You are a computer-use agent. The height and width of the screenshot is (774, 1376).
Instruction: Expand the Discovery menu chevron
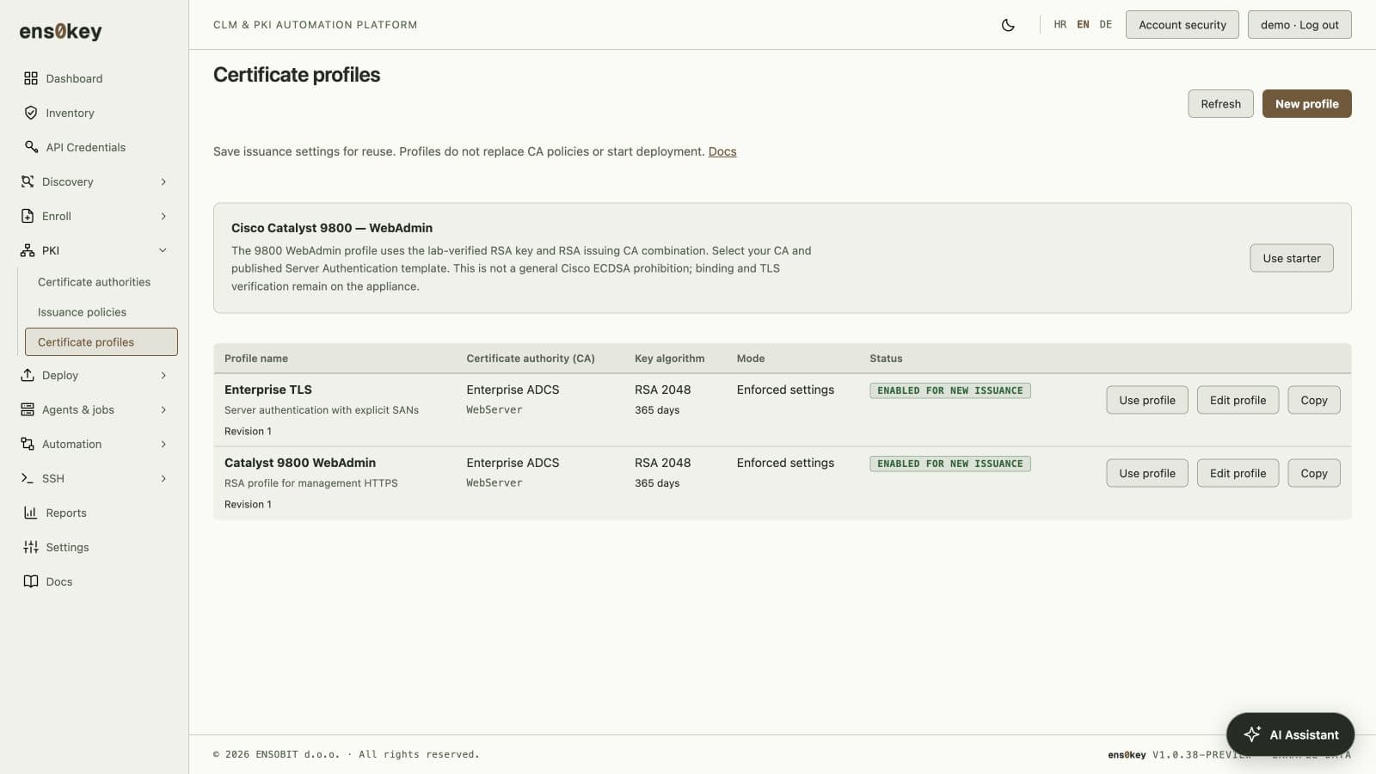tap(163, 181)
